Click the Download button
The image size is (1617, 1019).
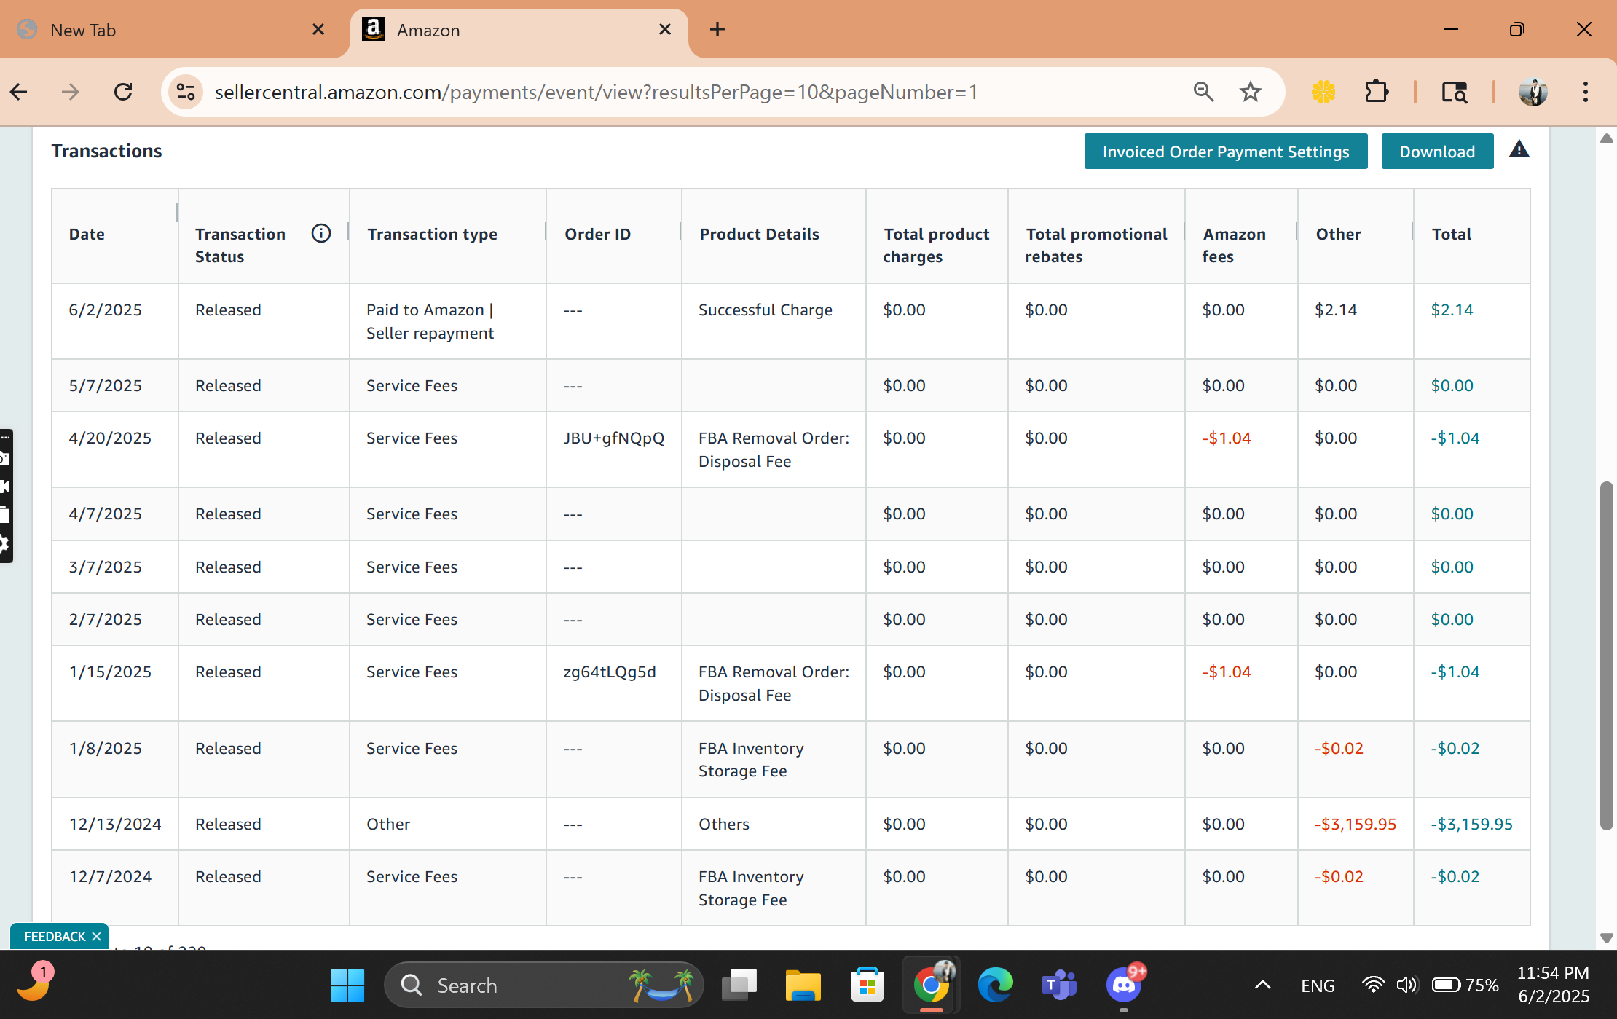tap(1436, 152)
